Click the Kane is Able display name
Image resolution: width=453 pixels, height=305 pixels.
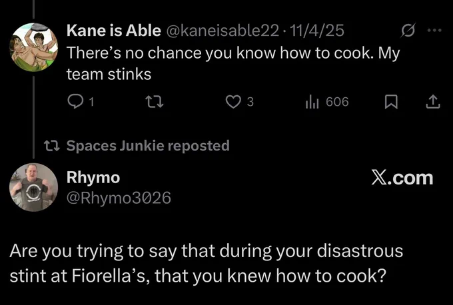pos(113,31)
